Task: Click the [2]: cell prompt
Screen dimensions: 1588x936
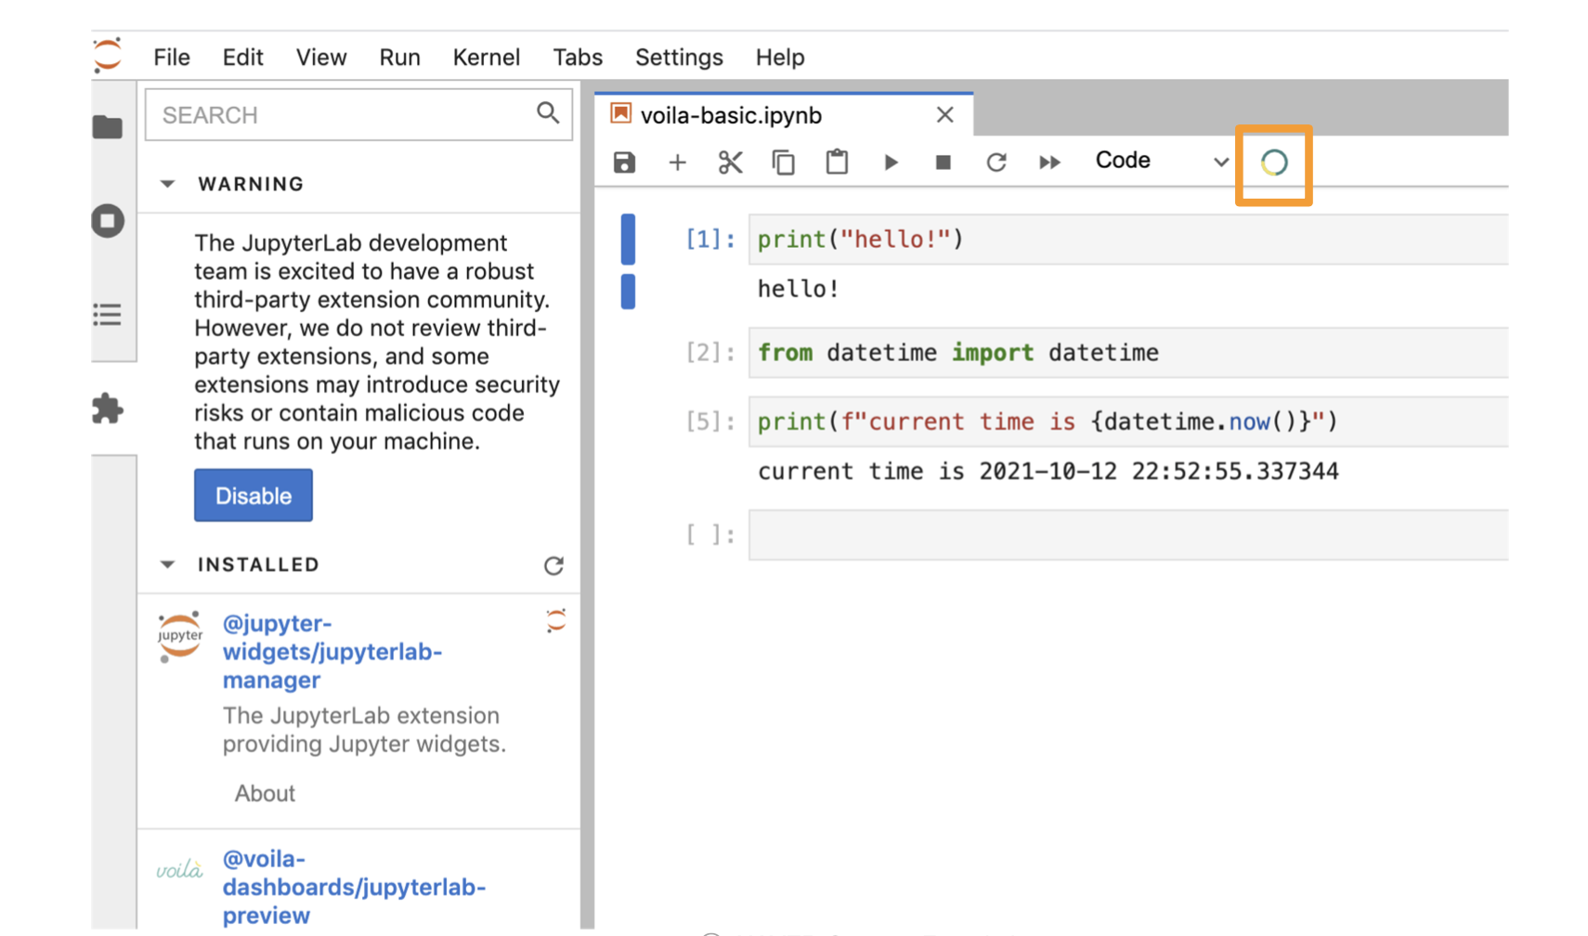Action: coord(710,353)
